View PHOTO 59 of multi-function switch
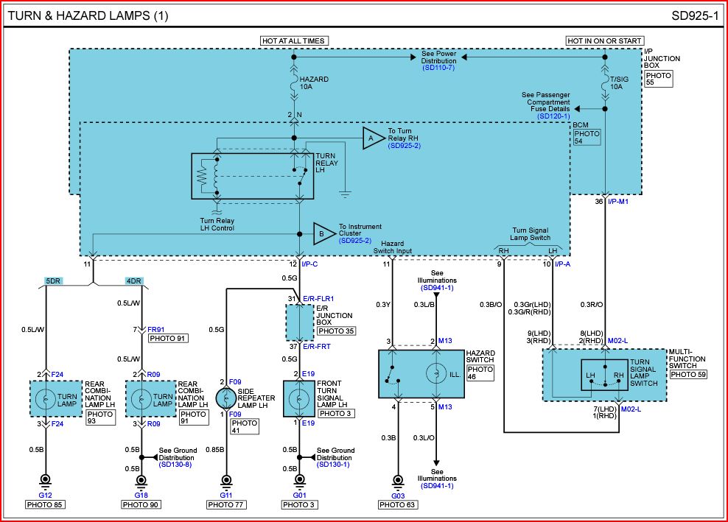This screenshot has width=728, height=522. point(687,374)
